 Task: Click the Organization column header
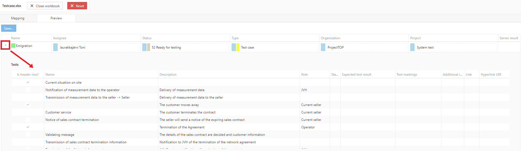pos(364,38)
